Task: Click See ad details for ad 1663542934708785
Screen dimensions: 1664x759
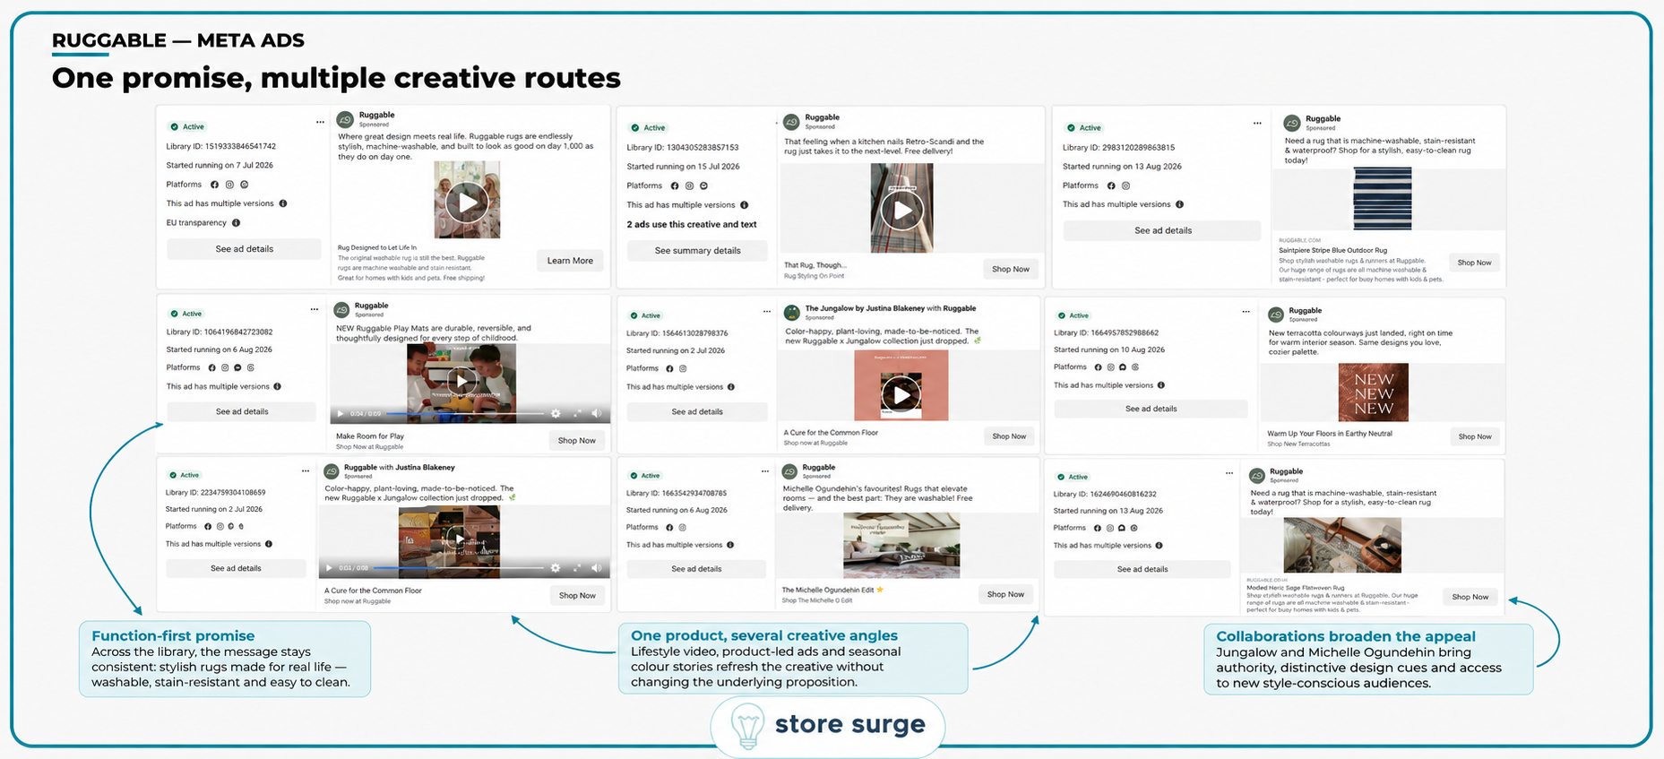Action: pyautogui.click(x=696, y=569)
